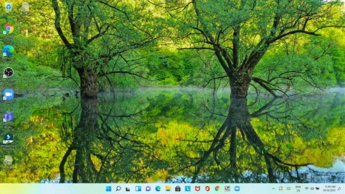The width and height of the screenshot is (345, 194).
Task: Open Microsoft Edge from the taskbar
Action: (158, 189)
